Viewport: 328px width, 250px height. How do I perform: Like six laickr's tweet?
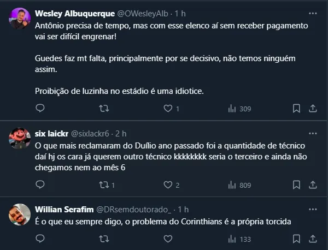(168, 185)
